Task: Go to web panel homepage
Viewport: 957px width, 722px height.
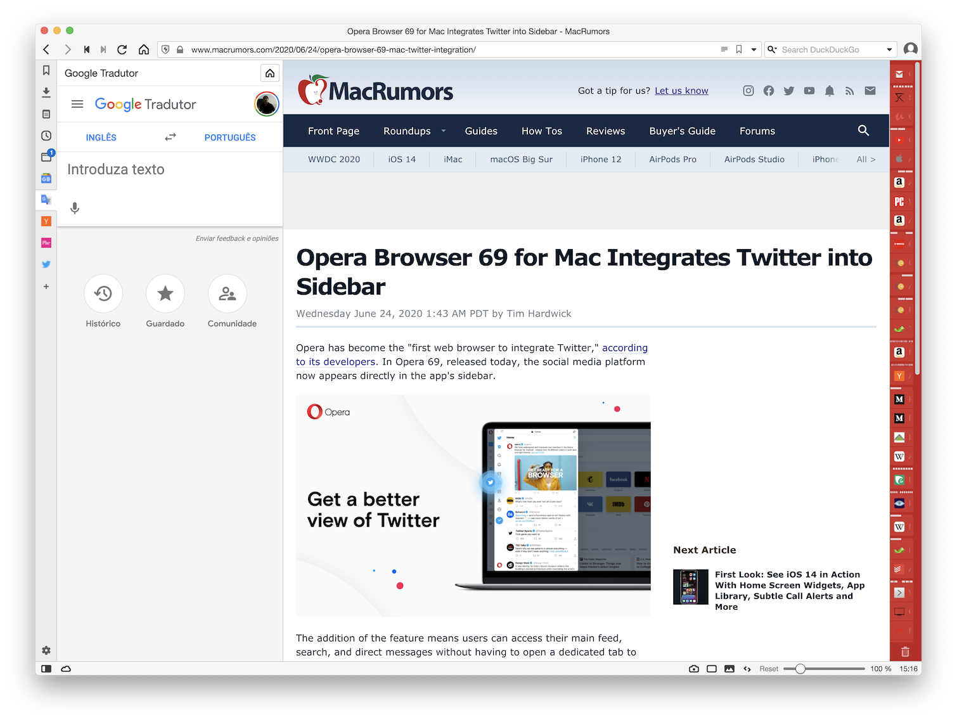Action: (270, 74)
